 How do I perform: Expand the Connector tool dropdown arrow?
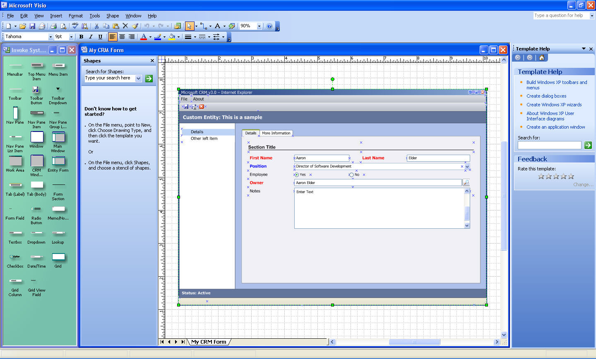click(x=210, y=26)
